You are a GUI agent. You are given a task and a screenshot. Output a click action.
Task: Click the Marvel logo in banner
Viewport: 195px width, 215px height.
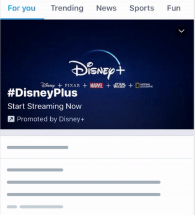tap(96, 86)
